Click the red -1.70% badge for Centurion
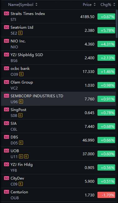Screen dimensions: 118x203 coord(106,195)
